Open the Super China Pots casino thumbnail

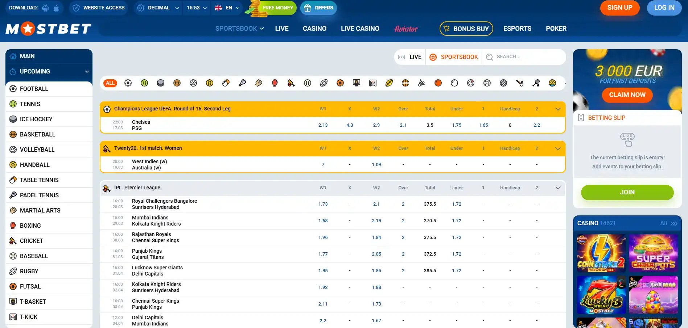click(x=653, y=253)
